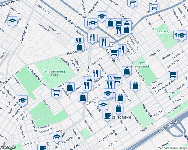Select the Algard St label
Viewport: 188px width, 150px height.
click(x=155, y=53)
